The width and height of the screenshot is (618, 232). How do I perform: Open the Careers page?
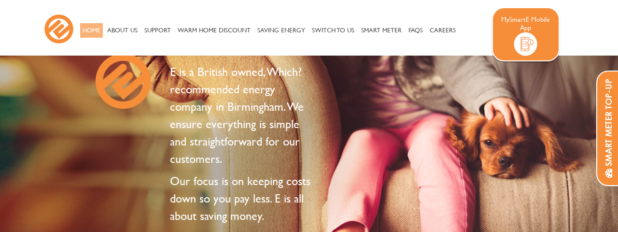pos(443,30)
